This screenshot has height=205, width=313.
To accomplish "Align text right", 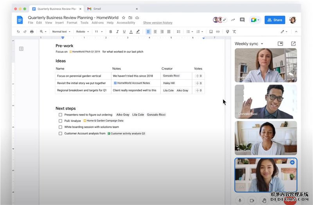I will click(162, 32).
